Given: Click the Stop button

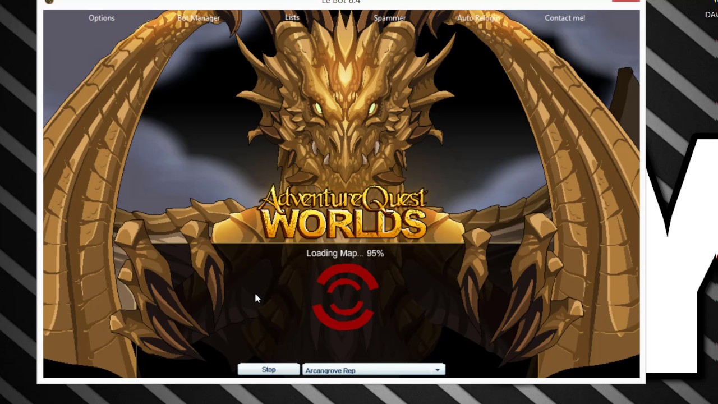Looking at the screenshot, I should (269, 370).
